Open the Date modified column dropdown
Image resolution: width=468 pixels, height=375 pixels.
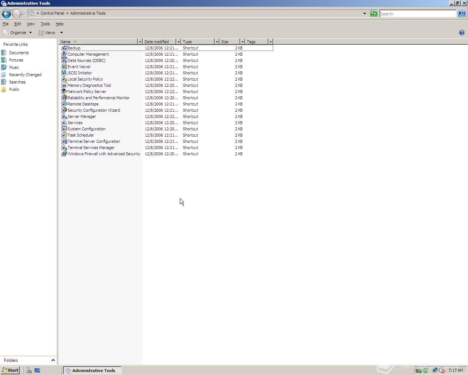click(x=178, y=42)
